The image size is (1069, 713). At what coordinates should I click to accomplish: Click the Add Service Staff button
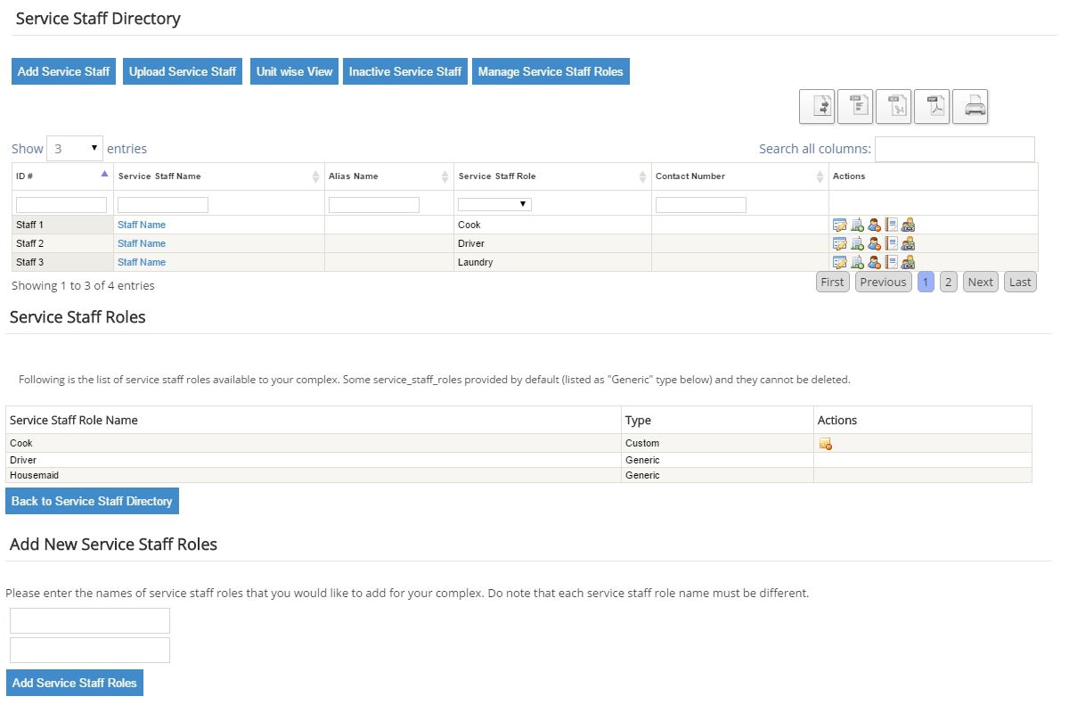pos(64,71)
